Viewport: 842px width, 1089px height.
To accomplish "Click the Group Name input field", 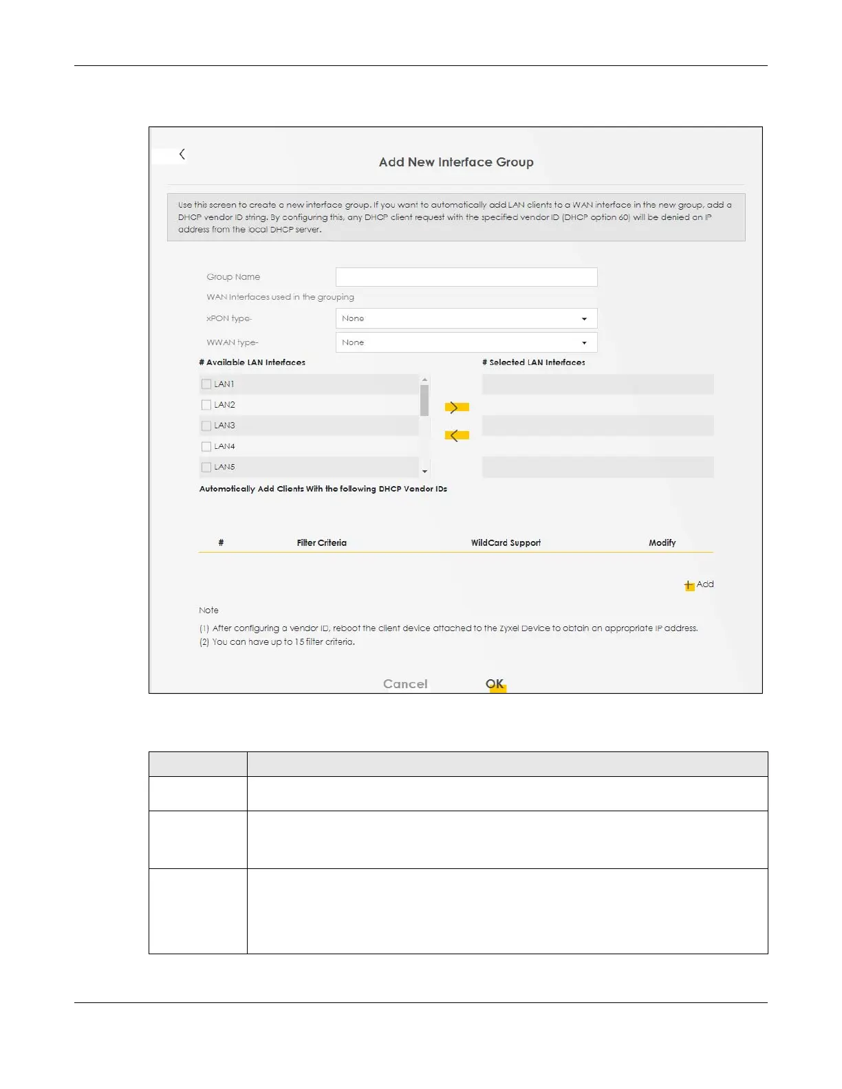I will [466, 277].
